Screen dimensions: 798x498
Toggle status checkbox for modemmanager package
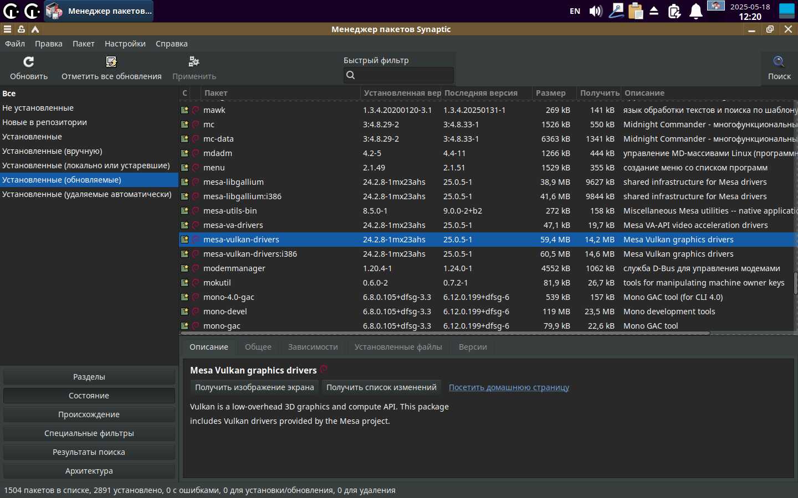pyautogui.click(x=185, y=268)
